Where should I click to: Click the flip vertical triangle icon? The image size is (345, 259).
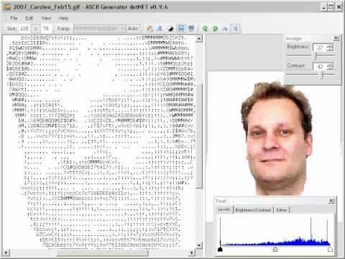(x=225, y=29)
